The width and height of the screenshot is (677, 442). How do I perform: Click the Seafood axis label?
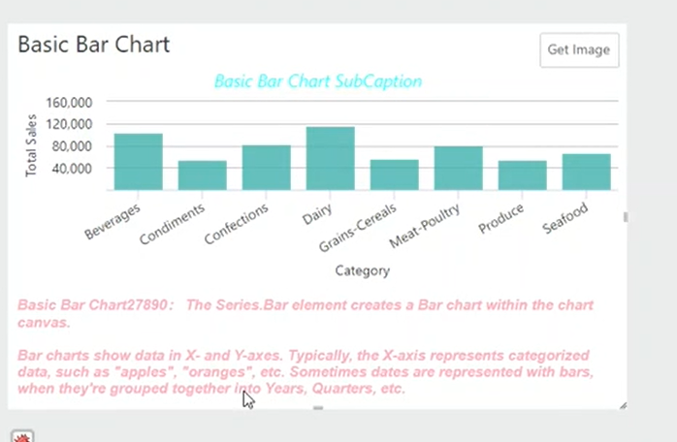[x=565, y=217]
